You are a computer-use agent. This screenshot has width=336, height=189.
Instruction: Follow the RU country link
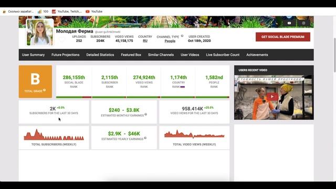click(145, 41)
